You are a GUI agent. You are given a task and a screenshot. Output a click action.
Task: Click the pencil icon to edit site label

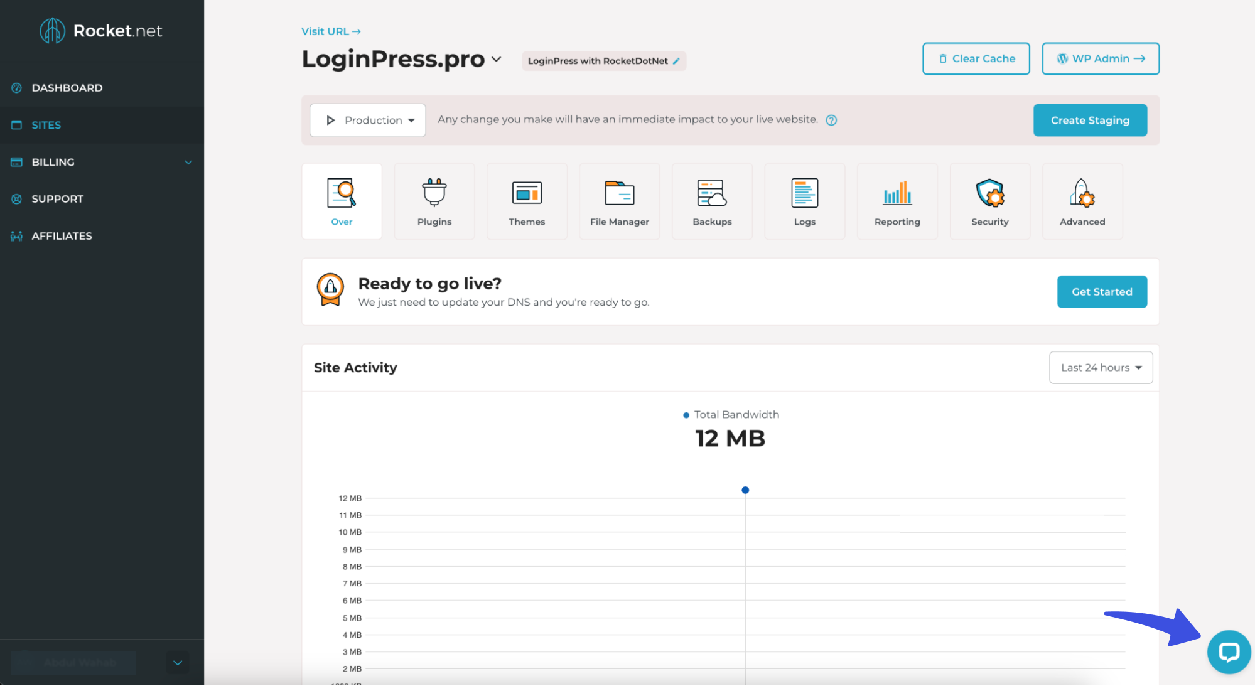click(676, 61)
